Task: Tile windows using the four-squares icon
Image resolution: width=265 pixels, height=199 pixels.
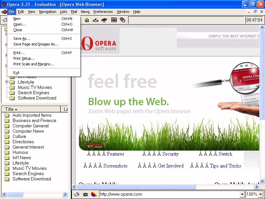Action: coord(114,20)
